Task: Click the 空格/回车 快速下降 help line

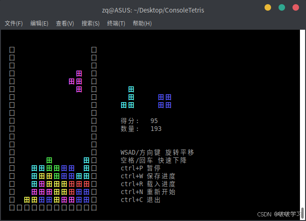Action: pyautogui.click(x=154, y=160)
